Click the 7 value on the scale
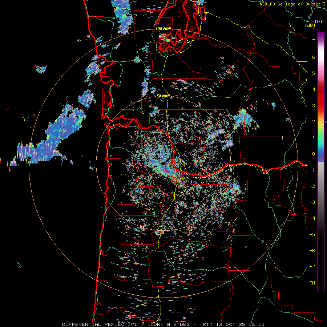Screen dimensions: 327x327 [x=314, y=41]
